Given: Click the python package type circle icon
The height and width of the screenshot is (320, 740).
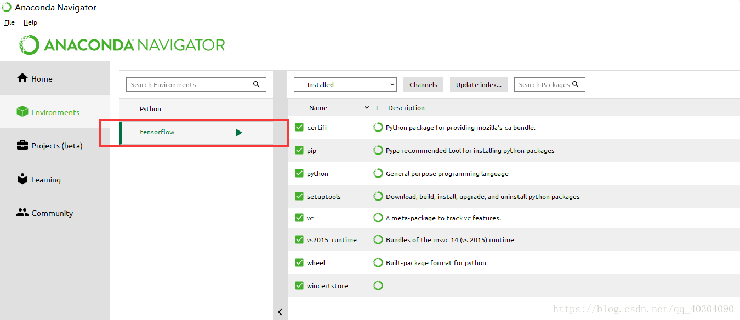Looking at the screenshot, I should coord(378,173).
